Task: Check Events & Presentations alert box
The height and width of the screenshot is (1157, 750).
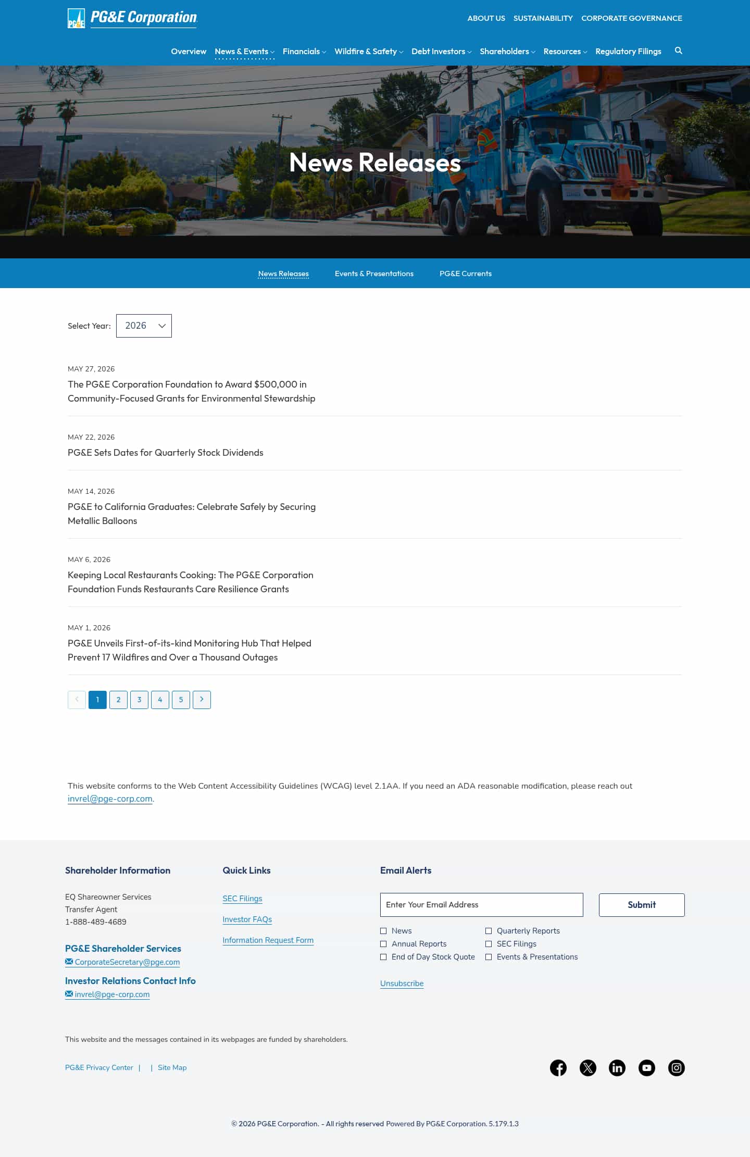Action: [489, 957]
